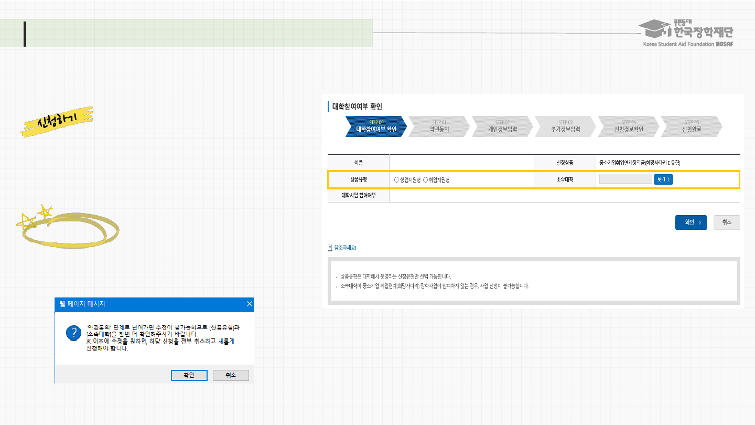Go to STEP 03 추가정보입력 step
The width and height of the screenshot is (755, 425).
click(x=565, y=127)
